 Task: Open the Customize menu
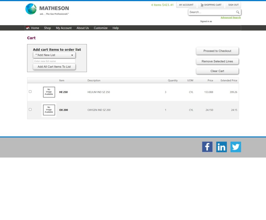click(x=101, y=28)
